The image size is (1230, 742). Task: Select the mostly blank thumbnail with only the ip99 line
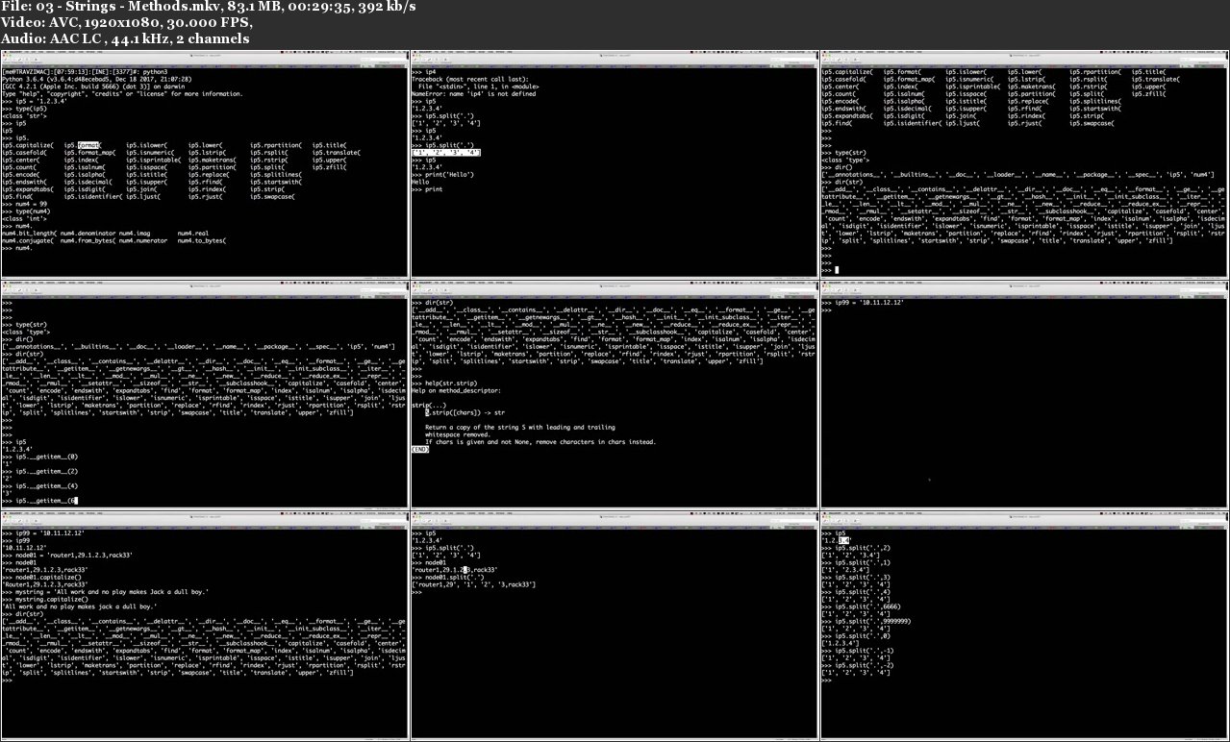(x=1024, y=394)
